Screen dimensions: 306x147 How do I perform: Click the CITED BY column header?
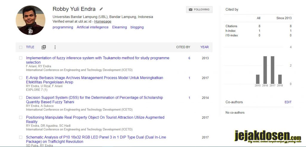click(183, 47)
